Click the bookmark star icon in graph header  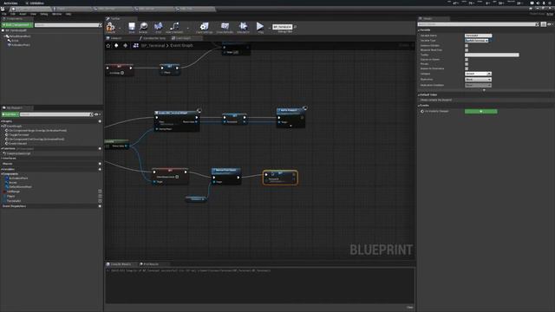pos(108,46)
